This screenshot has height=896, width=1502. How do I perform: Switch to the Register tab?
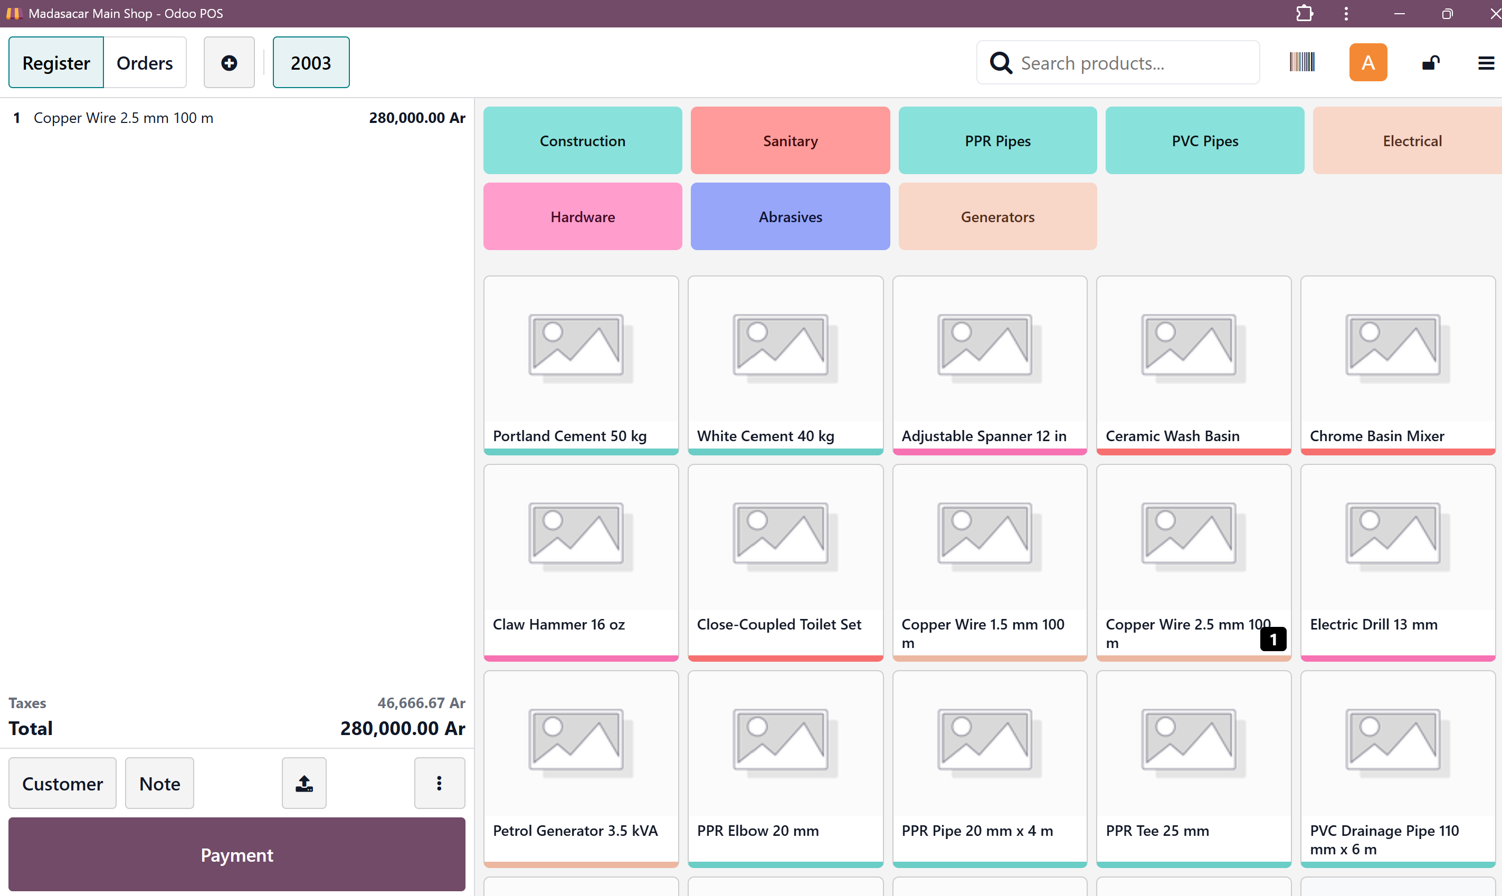click(x=56, y=62)
